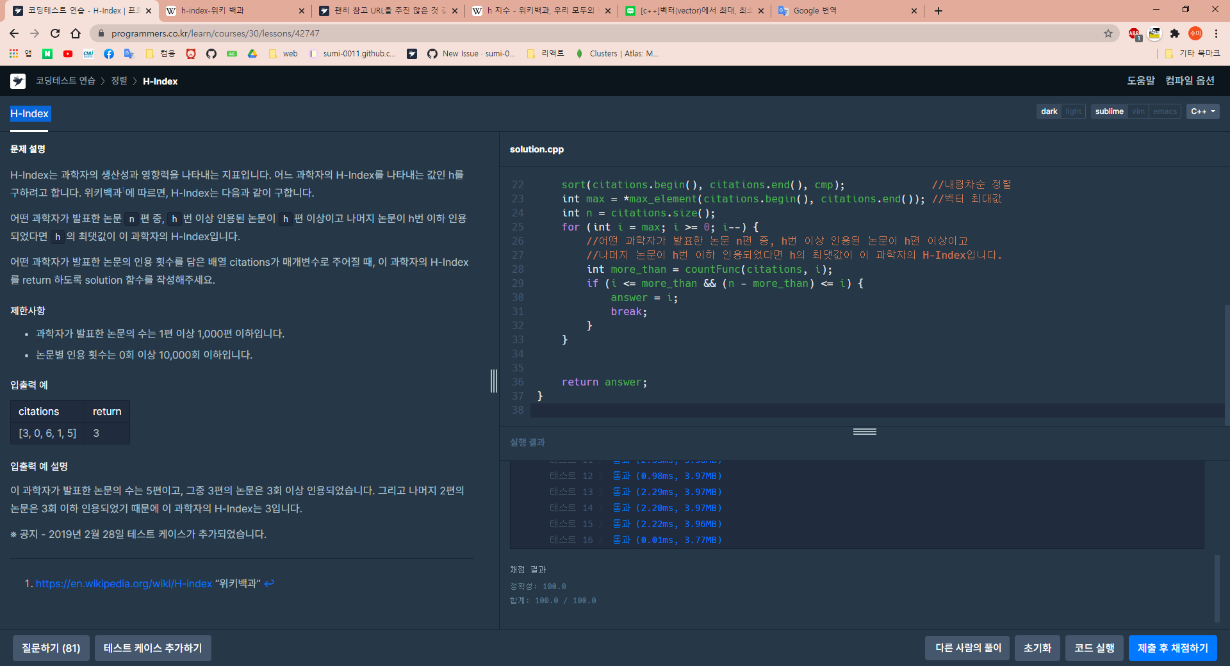Go back to the previous page

14,33
